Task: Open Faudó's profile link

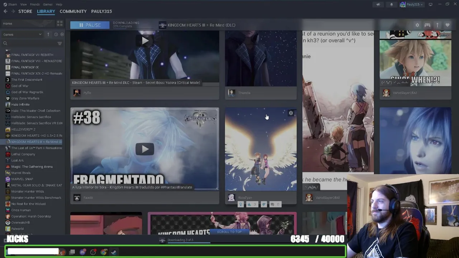Action: point(88,198)
